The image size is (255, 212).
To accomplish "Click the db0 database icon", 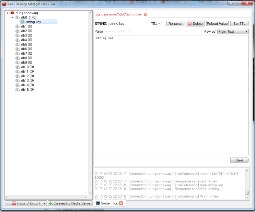I will click(18, 17).
